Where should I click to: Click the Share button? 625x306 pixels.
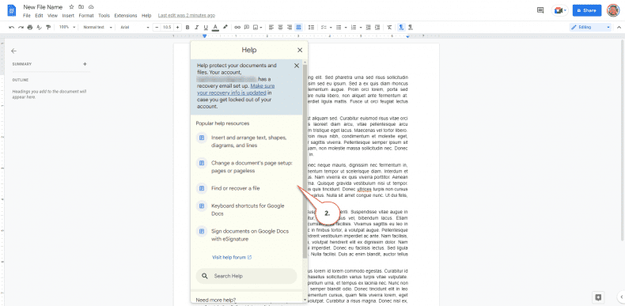587,10
